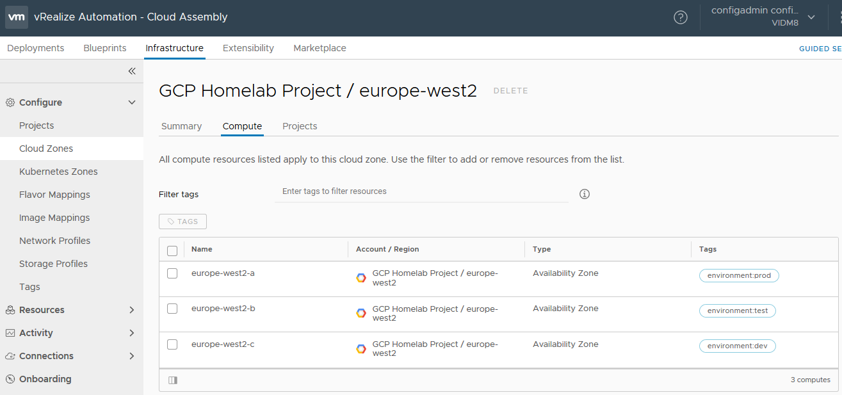The image size is (842, 395).
Task: Toggle the select-all checkbox in table header
Action: (x=172, y=250)
